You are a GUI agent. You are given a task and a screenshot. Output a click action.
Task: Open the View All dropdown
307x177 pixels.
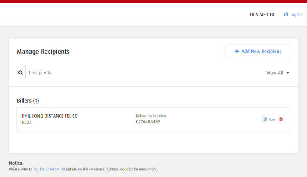278,73
